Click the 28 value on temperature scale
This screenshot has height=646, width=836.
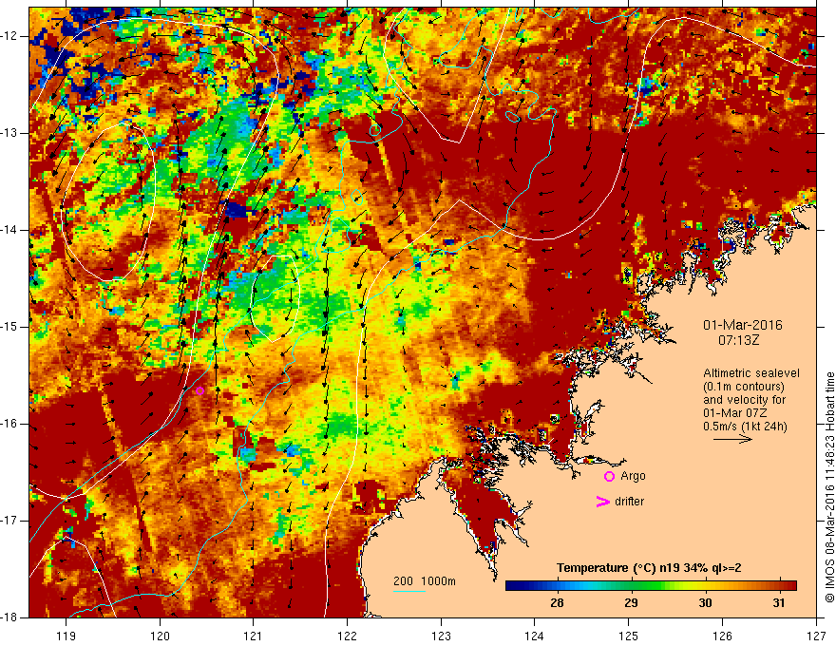(557, 603)
